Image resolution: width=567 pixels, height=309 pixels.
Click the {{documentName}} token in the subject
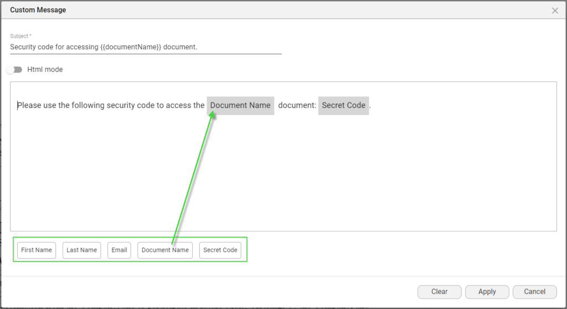tap(132, 47)
